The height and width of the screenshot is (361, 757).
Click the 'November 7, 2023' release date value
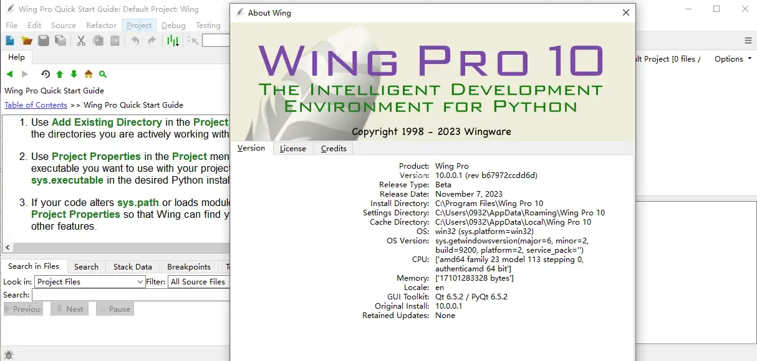469,194
